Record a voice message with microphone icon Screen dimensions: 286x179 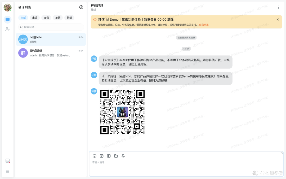123,156
